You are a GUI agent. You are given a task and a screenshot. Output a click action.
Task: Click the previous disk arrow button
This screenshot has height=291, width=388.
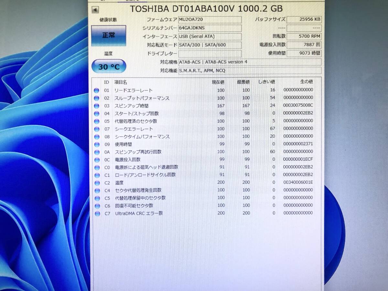pos(95,10)
